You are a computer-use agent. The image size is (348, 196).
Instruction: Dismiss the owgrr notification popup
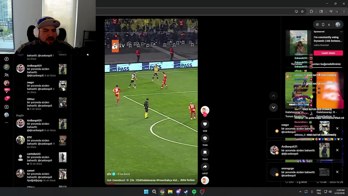click(337, 128)
